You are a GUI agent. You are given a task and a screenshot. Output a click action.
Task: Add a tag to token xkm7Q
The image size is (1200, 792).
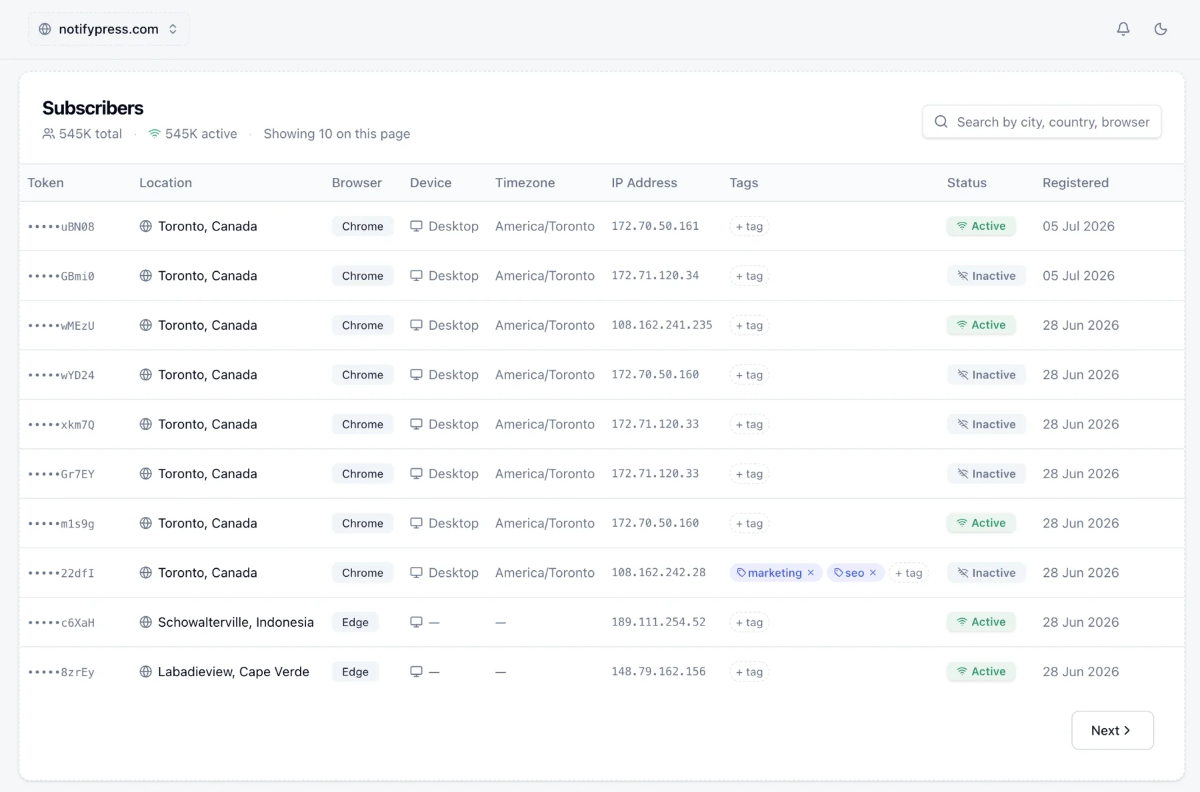749,424
